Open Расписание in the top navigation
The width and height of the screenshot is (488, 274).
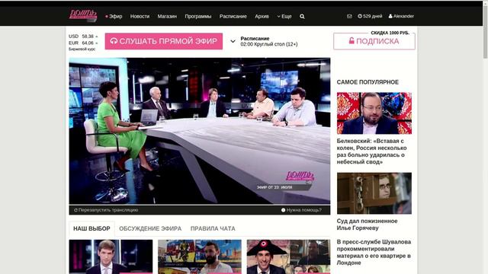tap(233, 17)
